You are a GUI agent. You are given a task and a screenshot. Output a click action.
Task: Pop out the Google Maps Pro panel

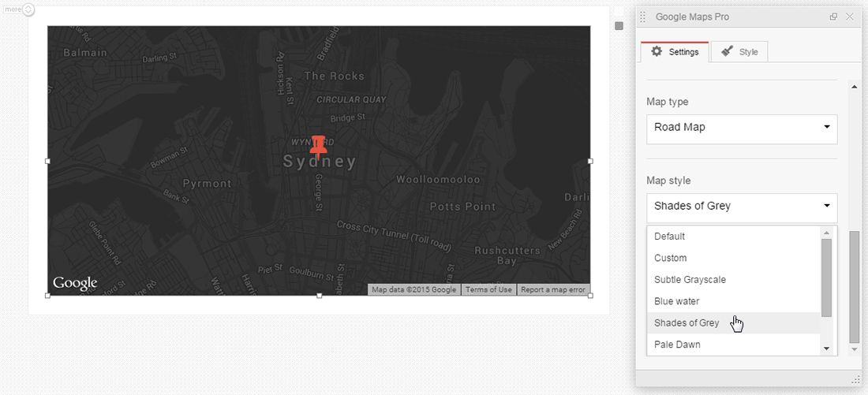pos(833,17)
